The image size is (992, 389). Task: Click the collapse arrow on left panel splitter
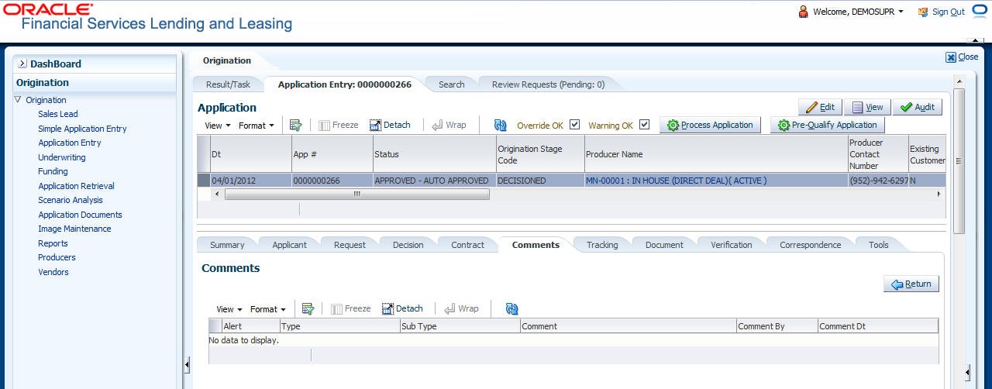click(x=186, y=364)
